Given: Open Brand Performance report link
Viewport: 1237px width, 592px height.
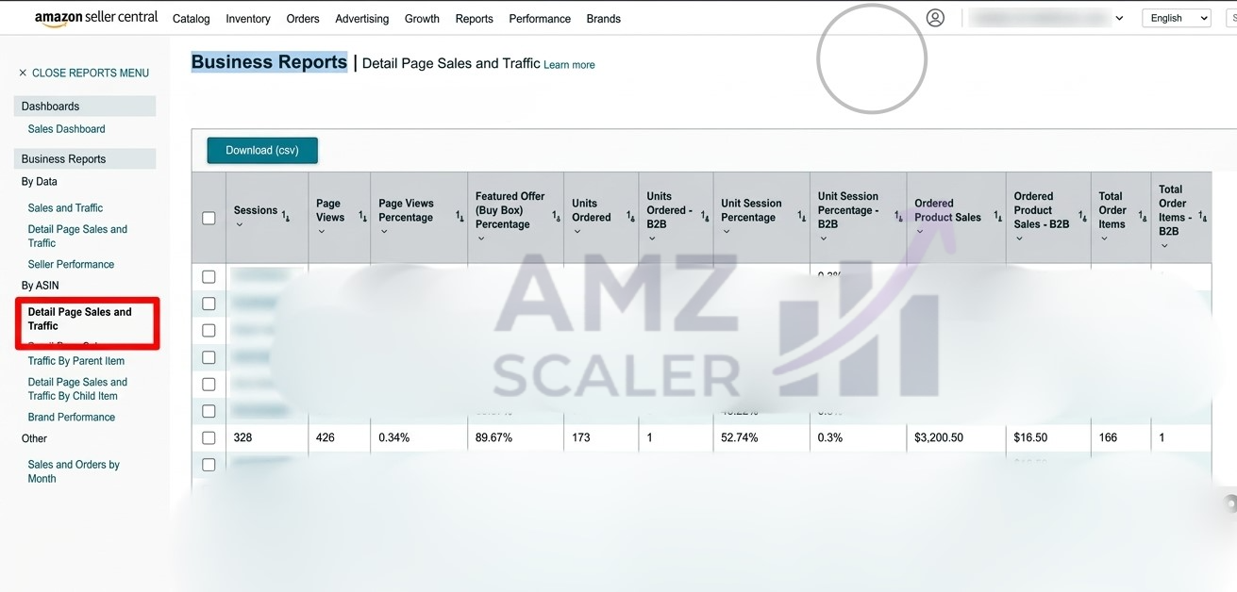Looking at the screenshot, I should 72,418.
